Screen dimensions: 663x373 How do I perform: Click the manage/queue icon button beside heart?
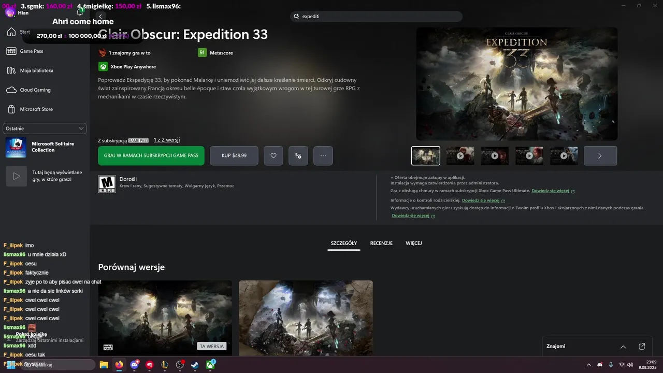click(298, 155)
